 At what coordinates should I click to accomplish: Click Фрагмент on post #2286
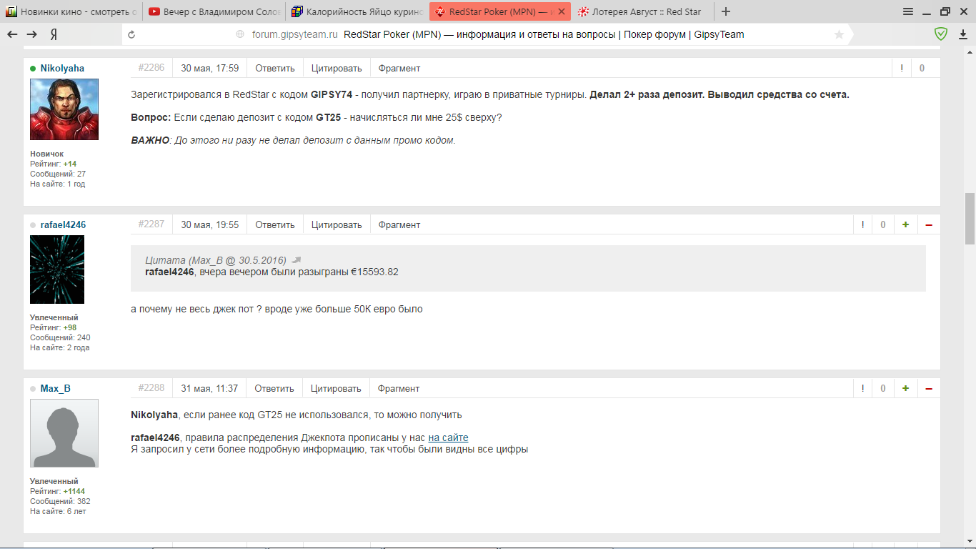pyautogui.click(x=399, y=68)
